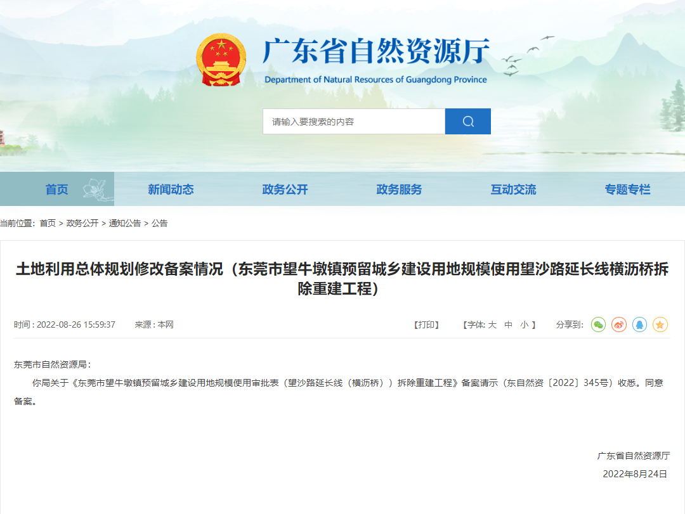
Task: Go to 政务服务 section
Action: 399,190
